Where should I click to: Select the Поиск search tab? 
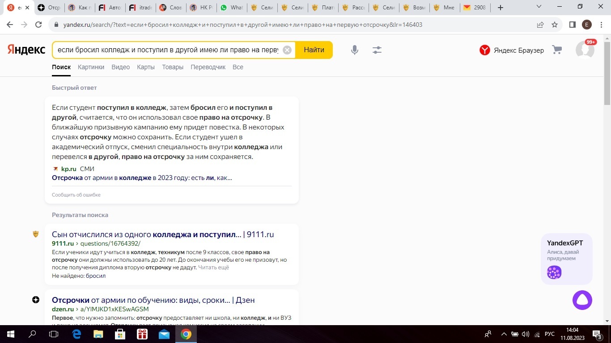(61, 67)
